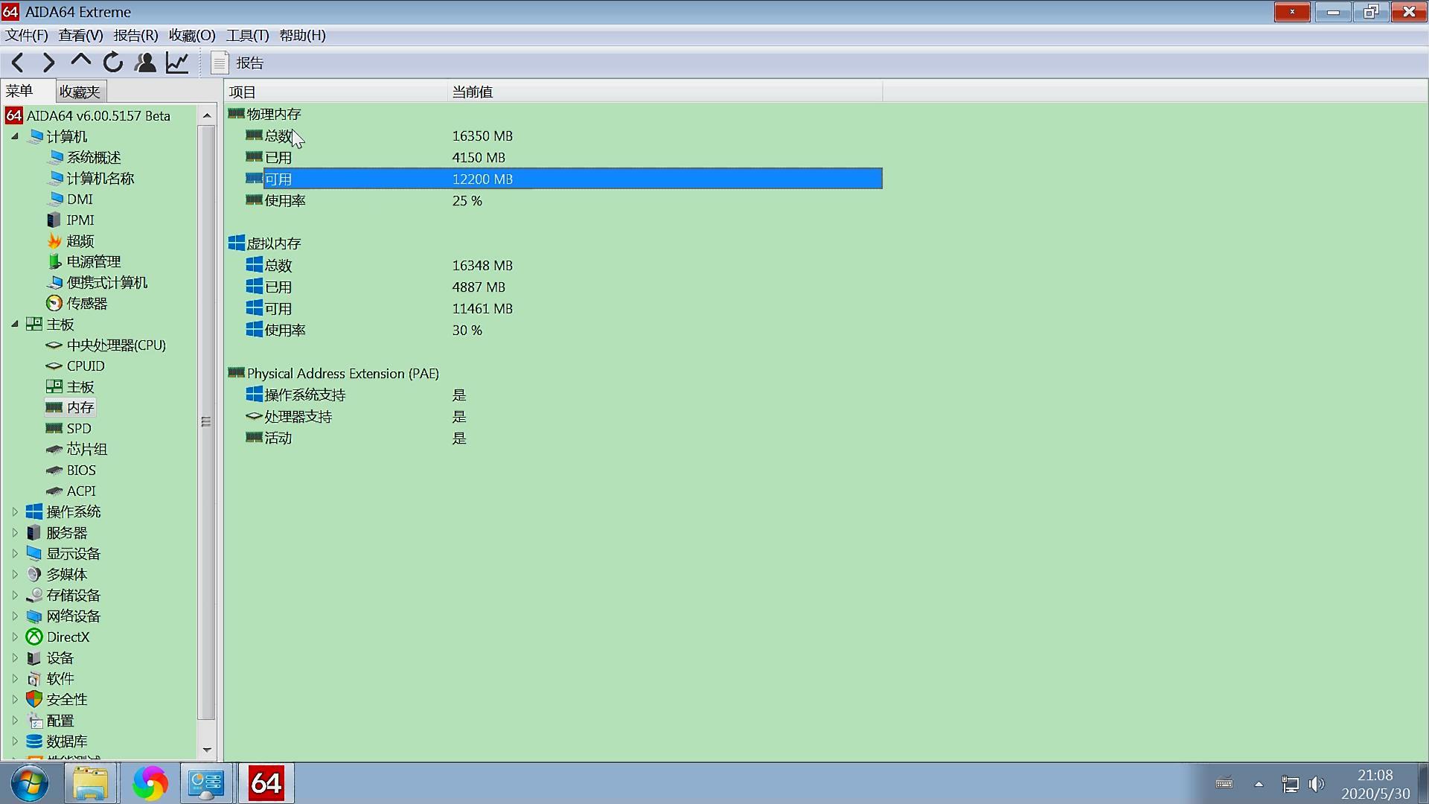Click the forward navigation arrow icon
The image size is (1429, 804).
pos(47,63)
